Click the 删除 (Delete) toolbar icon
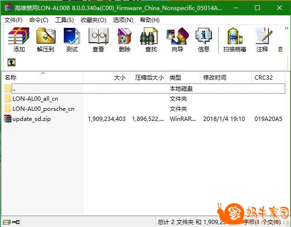The image size is (291, 227). [x=125, y=36]
